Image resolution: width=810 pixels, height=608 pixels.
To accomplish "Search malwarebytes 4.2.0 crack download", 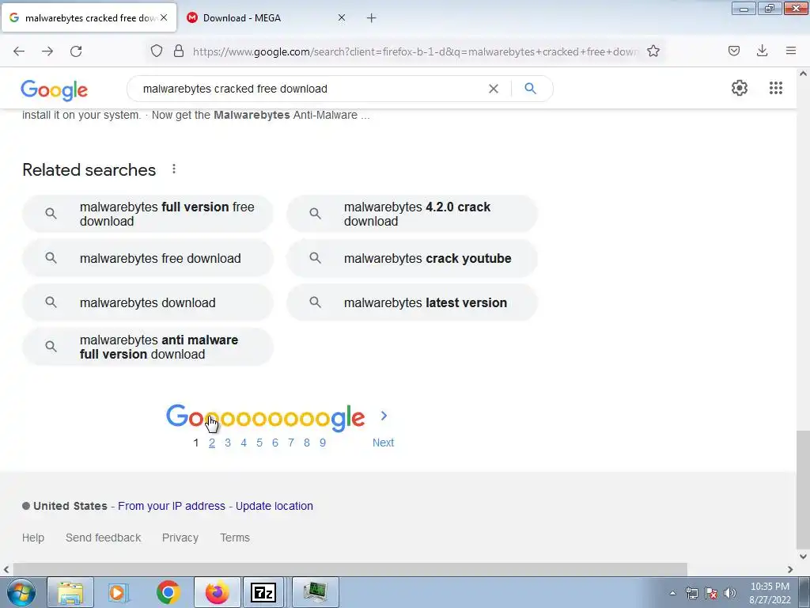I will pos(411,214).
